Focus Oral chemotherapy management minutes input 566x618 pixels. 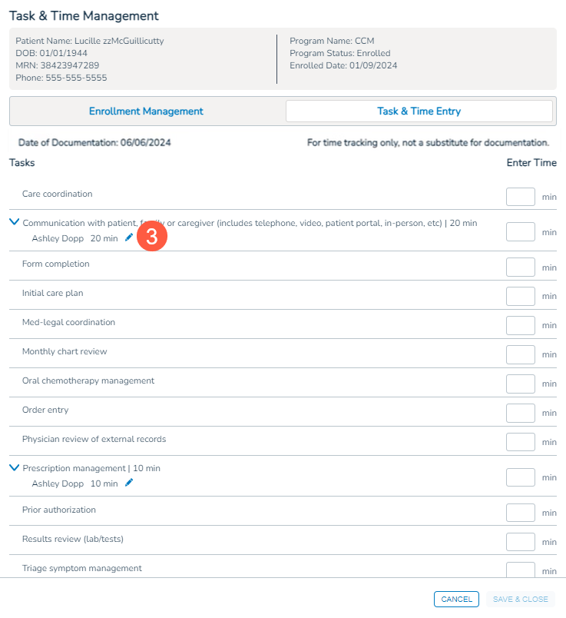pos(520,384)
